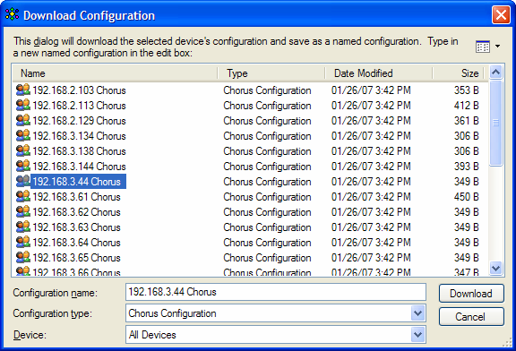Click the Download Configuration title bar app icon

click(x=12, y=15)
